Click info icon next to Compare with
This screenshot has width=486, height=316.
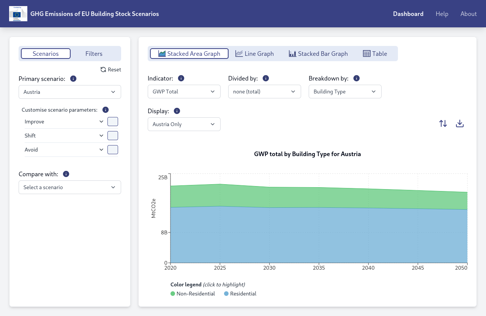[66, 174]
